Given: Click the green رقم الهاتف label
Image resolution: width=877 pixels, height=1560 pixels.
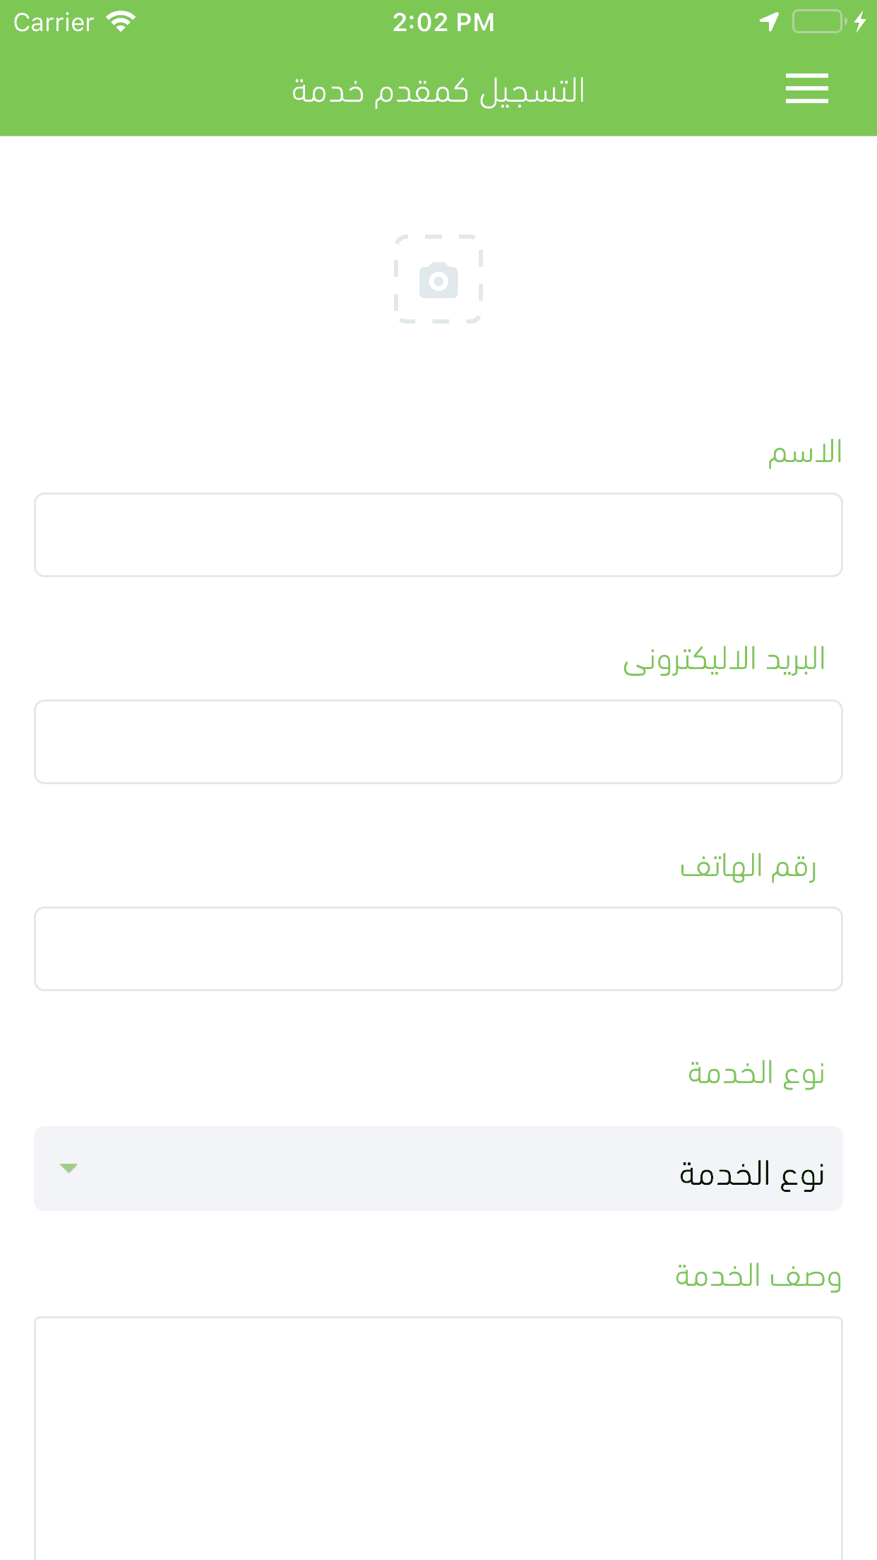Looking at the screenshot, I should pyautogui.click(x=748, y=867).
